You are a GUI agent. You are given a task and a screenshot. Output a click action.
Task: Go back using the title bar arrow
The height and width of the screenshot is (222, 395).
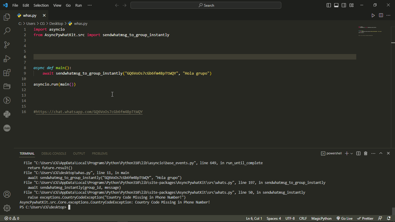coord(117,5)
